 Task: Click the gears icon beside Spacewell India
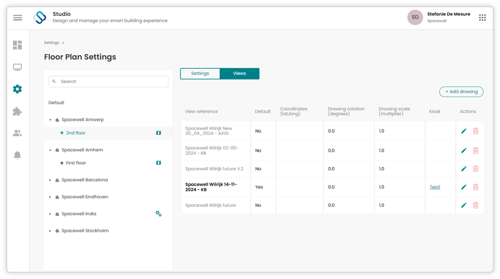158,213
